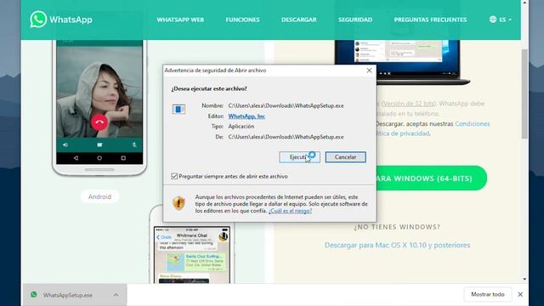Open Mac OS X download link
Image resolution: width=544 pixels, height=306 pixels.
click(397, 246)
